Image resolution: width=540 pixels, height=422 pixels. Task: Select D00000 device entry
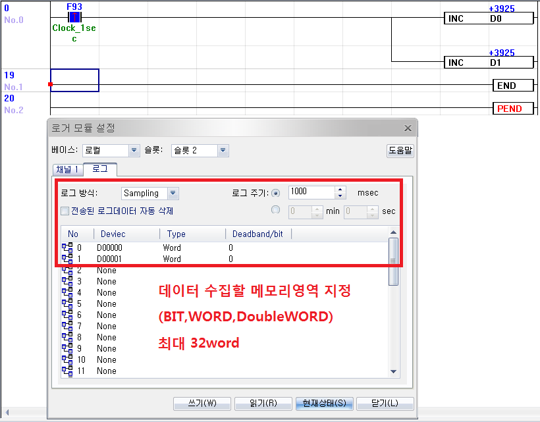[109, 248]
